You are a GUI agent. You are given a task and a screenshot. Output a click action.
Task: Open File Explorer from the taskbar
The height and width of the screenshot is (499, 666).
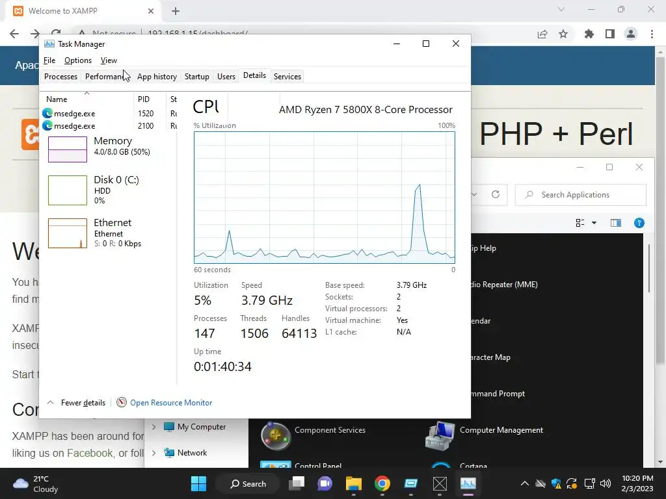click(353, 483)
